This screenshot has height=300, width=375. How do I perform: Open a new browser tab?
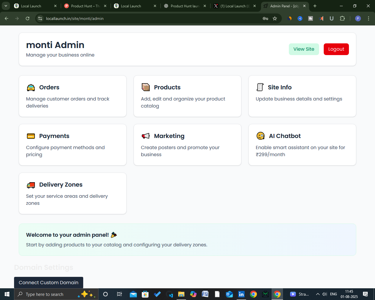pos(315,6)
